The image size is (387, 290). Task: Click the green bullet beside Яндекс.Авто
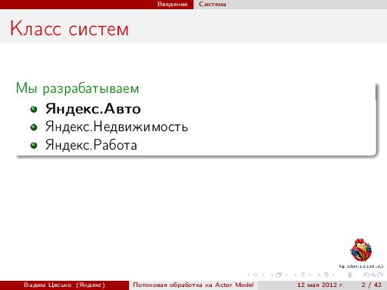[34, 110]
